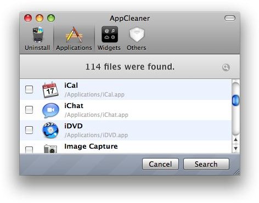Click the iDVD disc icon
The height and width of the screenshot is (203, 259).
tap(50, 130)
